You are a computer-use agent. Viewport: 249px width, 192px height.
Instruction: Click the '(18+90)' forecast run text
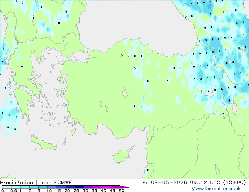[235, 183]
